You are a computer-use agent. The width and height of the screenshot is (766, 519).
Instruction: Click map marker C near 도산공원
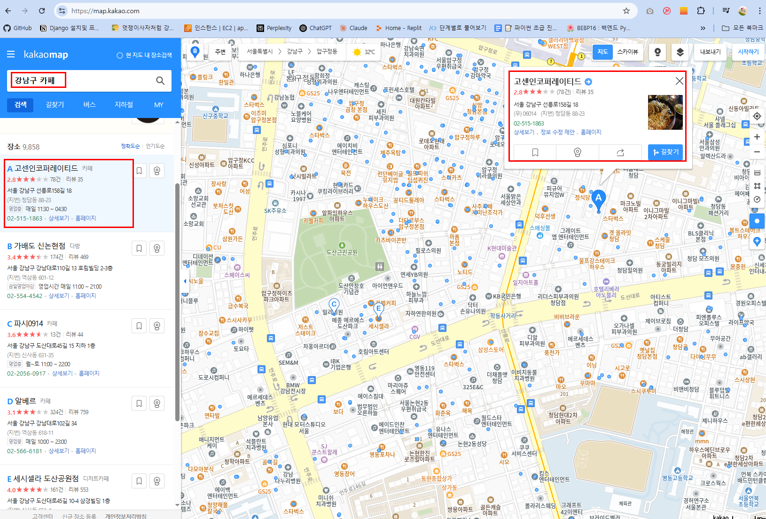tap(334, 306)
